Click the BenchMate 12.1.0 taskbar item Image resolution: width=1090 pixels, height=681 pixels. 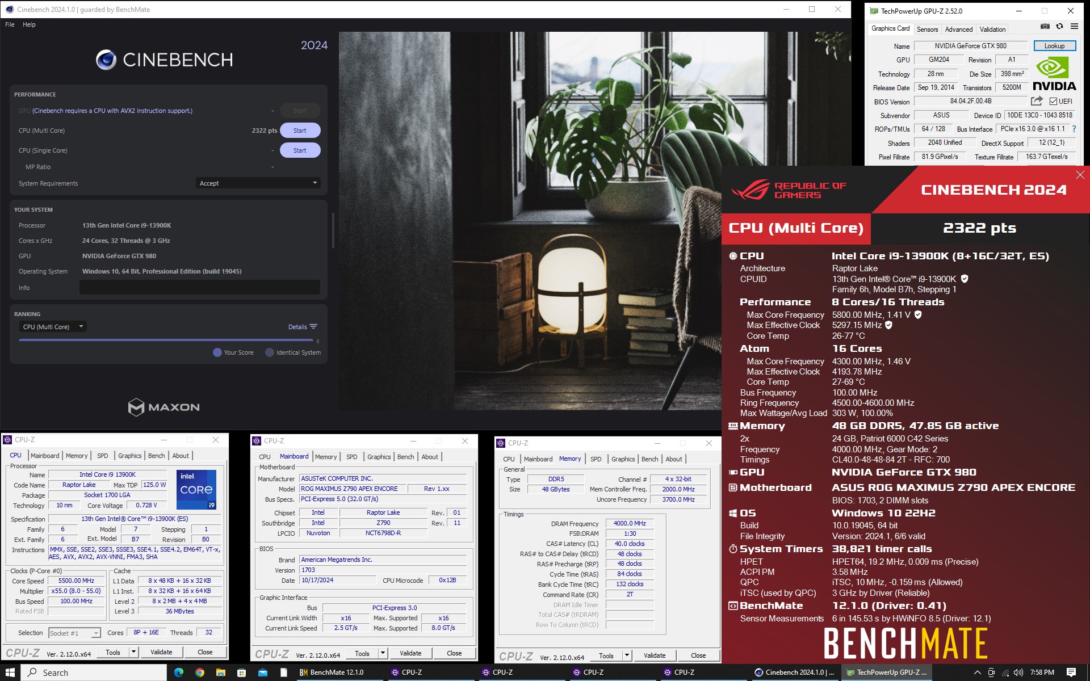coord(339,672)
